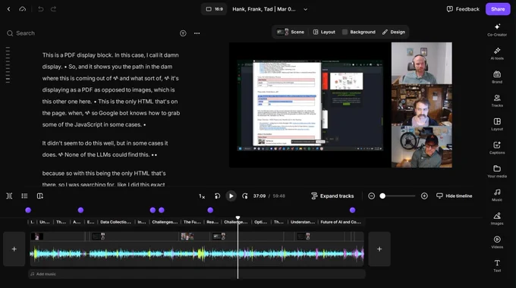Open the Text tool in sidebar
The height and width of the screenshot is (288, 516).
(497, 266)
